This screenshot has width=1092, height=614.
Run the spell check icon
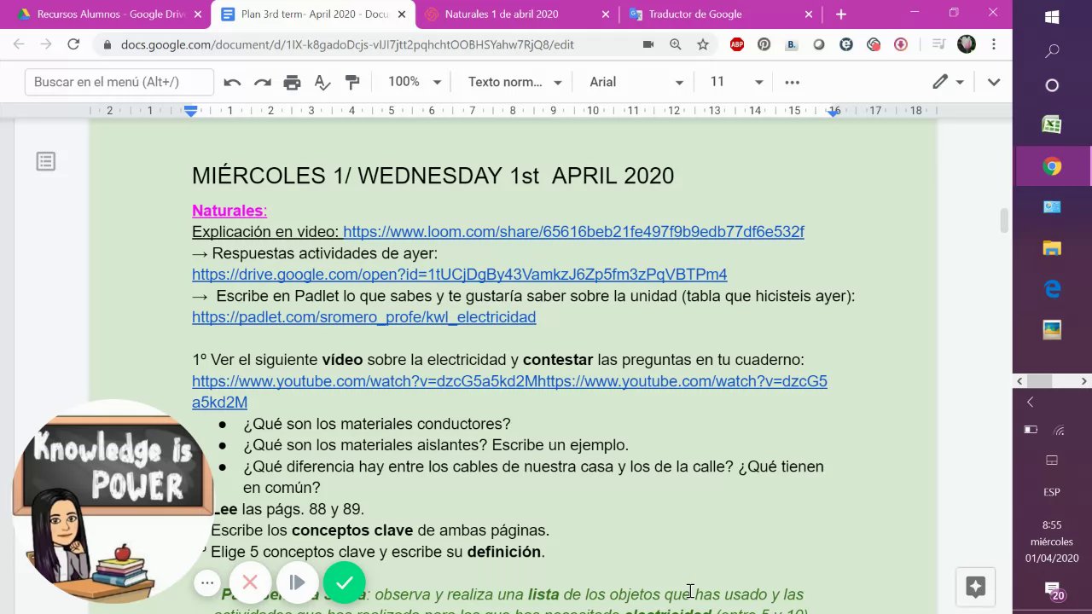pos(322,82)
